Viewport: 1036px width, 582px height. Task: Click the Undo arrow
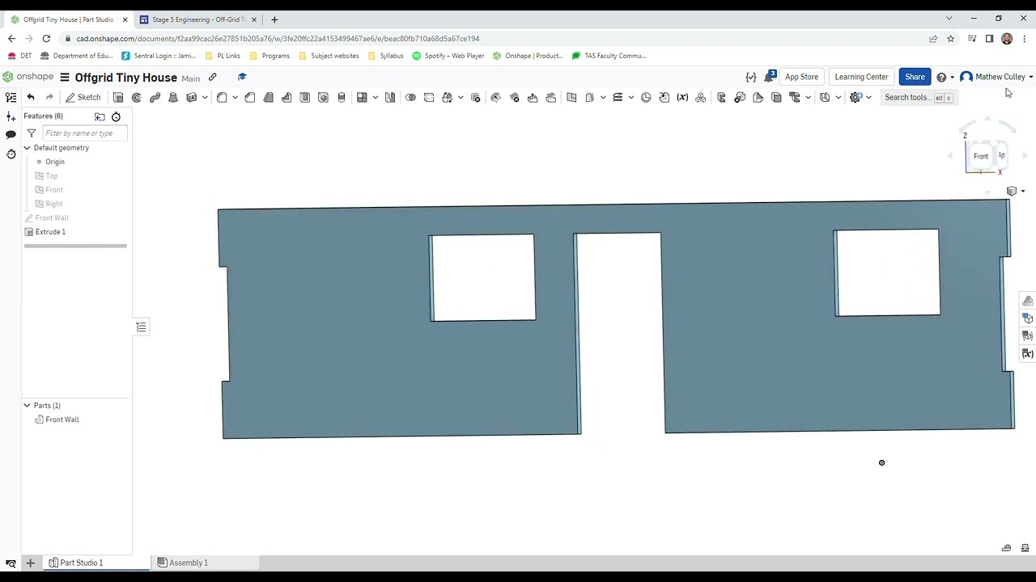point(31,97)
